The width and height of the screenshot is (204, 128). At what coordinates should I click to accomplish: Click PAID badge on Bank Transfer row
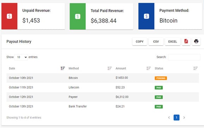(x=159, y=107)
